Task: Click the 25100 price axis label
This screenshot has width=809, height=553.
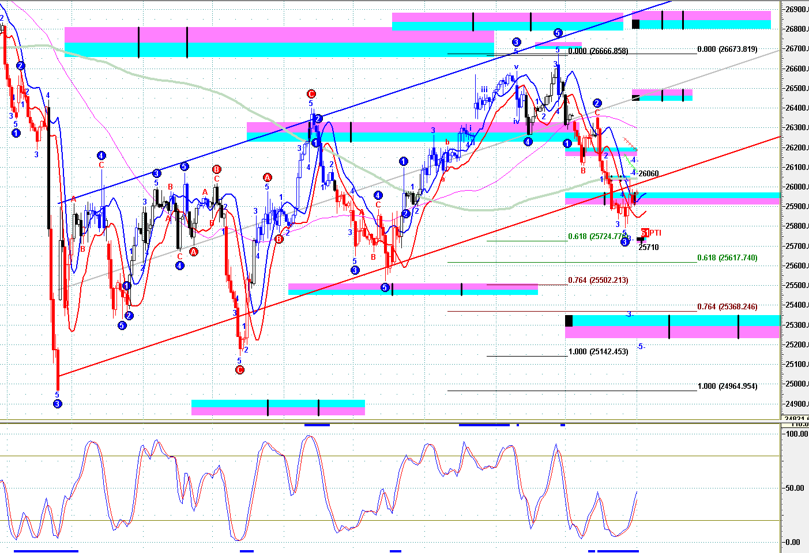Action: point(796,364)
